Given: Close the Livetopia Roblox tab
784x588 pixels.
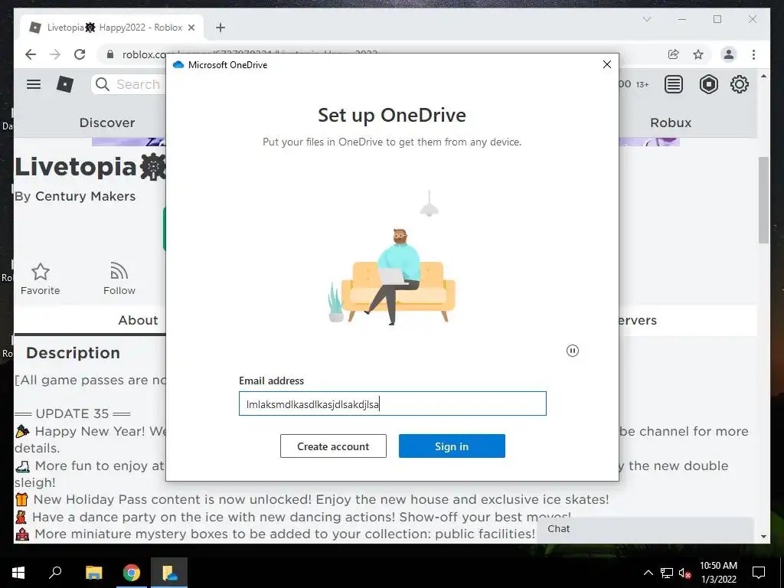Looking at the screenshot, I should (x=191, y=28).
